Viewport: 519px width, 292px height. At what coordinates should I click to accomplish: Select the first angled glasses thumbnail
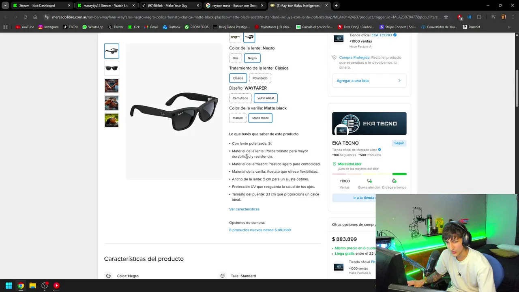(x=112, y=51)
